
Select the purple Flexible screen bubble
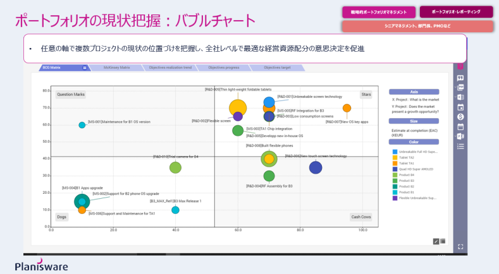[x=238, y=116]
